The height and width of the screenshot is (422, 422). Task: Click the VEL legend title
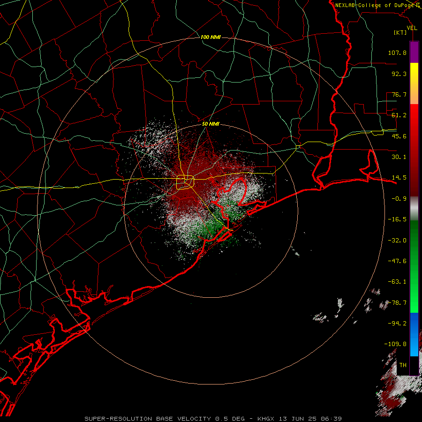pos(412,28)
